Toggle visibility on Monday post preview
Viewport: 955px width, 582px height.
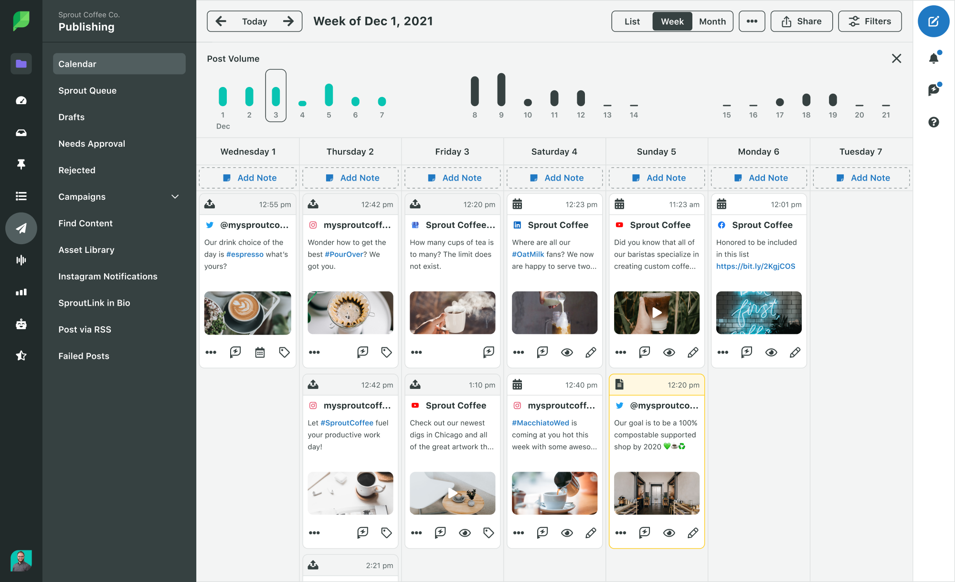[772, 352]
